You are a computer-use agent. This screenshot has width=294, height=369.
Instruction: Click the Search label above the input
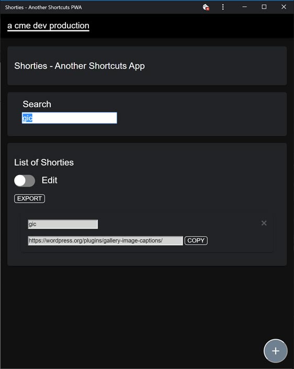click(37, 104)
